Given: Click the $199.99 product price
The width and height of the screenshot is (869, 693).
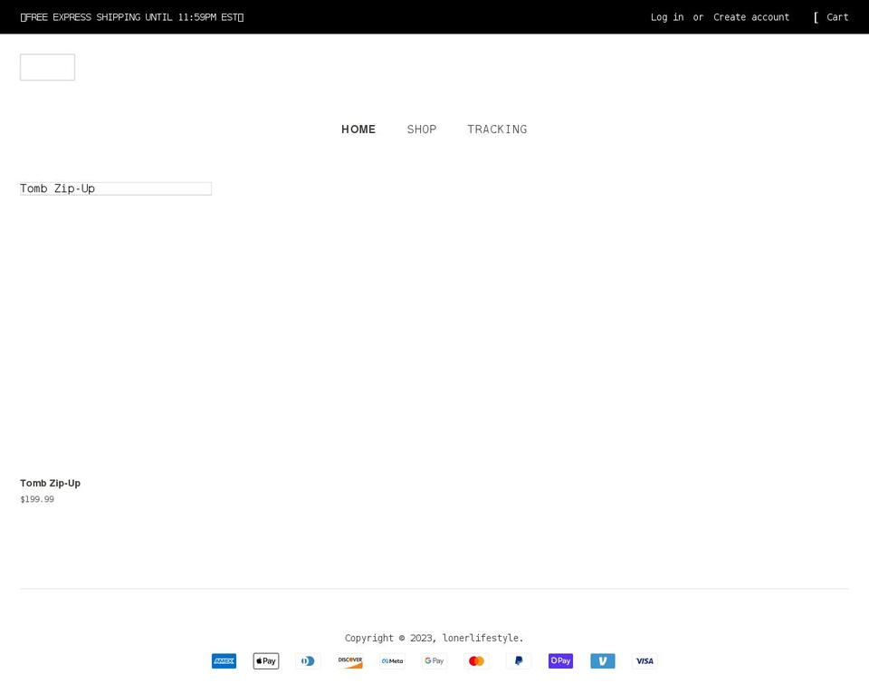Looking at the screenshot, I should 37,499.
